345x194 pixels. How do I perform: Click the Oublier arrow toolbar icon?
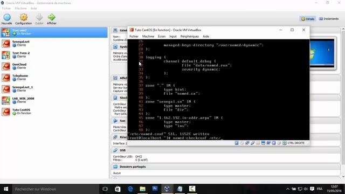39,17
